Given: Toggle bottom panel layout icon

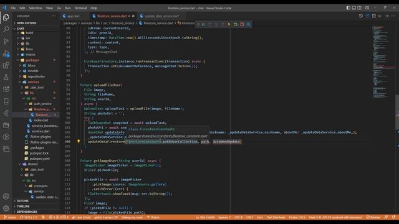Looking at the screenshot, I should point(354,8).
